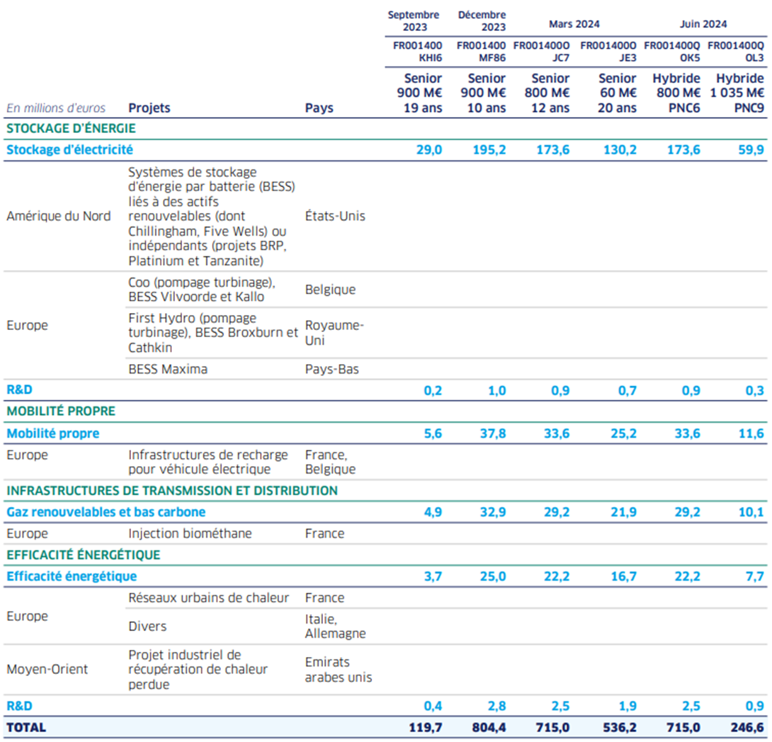Click the ISIN code FR001400MF86
Screen dimensions: 772x742
pos(480,50)
